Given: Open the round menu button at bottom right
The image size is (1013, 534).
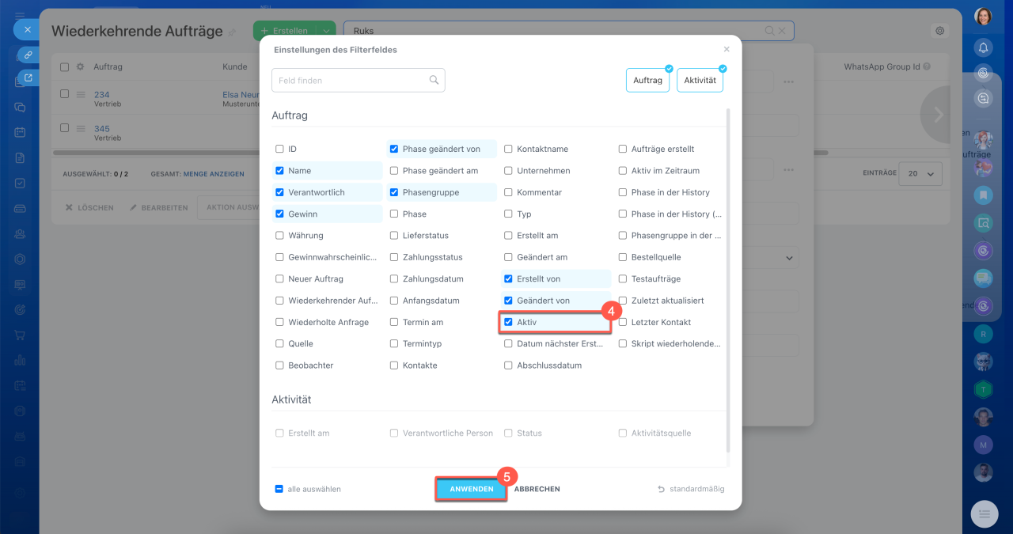Looking at the screenshot, I should (985, 514).
